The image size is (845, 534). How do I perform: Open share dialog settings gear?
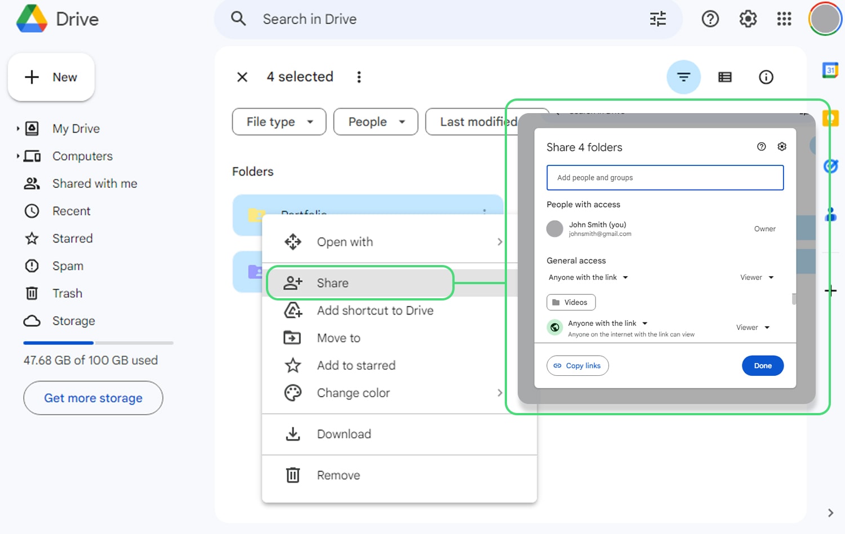click(x=781, y=146)
